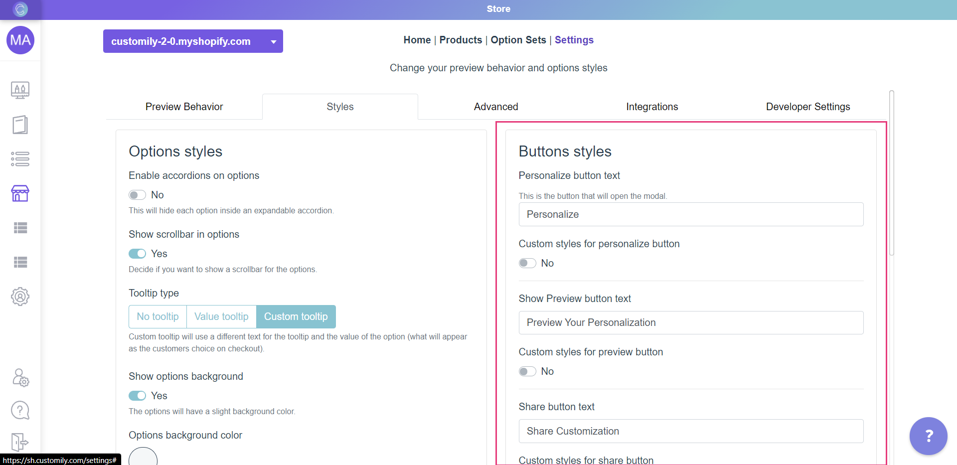Open the Integrations tab
Viewport: 957px width, 465px height.
(652, 106)
